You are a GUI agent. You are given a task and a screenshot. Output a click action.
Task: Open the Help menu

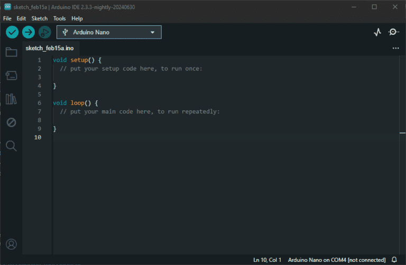(77, 18)
